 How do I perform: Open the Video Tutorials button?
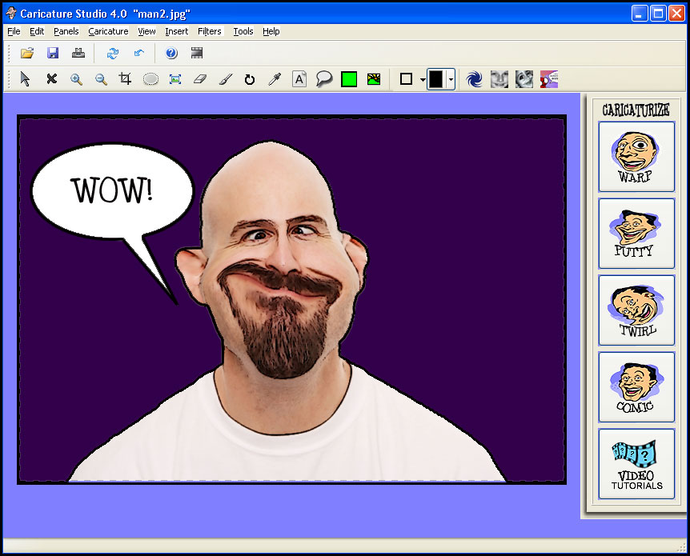point(636,464)
